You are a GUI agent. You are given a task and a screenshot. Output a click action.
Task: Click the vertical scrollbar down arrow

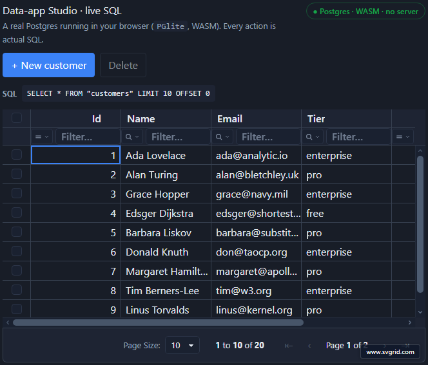[420, 312]
